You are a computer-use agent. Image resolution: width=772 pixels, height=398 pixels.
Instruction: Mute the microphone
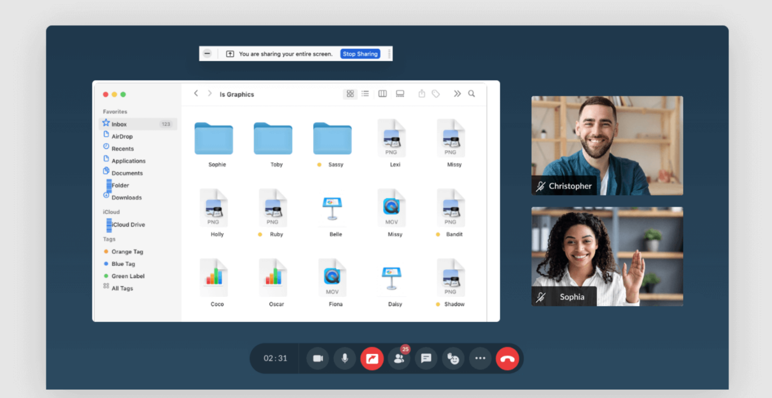pos(345,358)
